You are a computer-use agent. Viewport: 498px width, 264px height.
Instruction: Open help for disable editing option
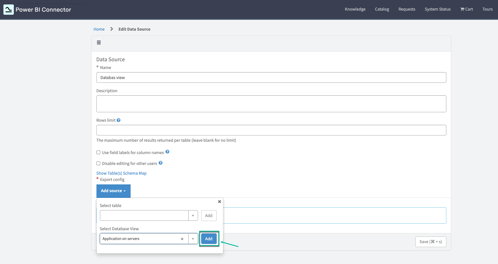[x=160, y=163]
